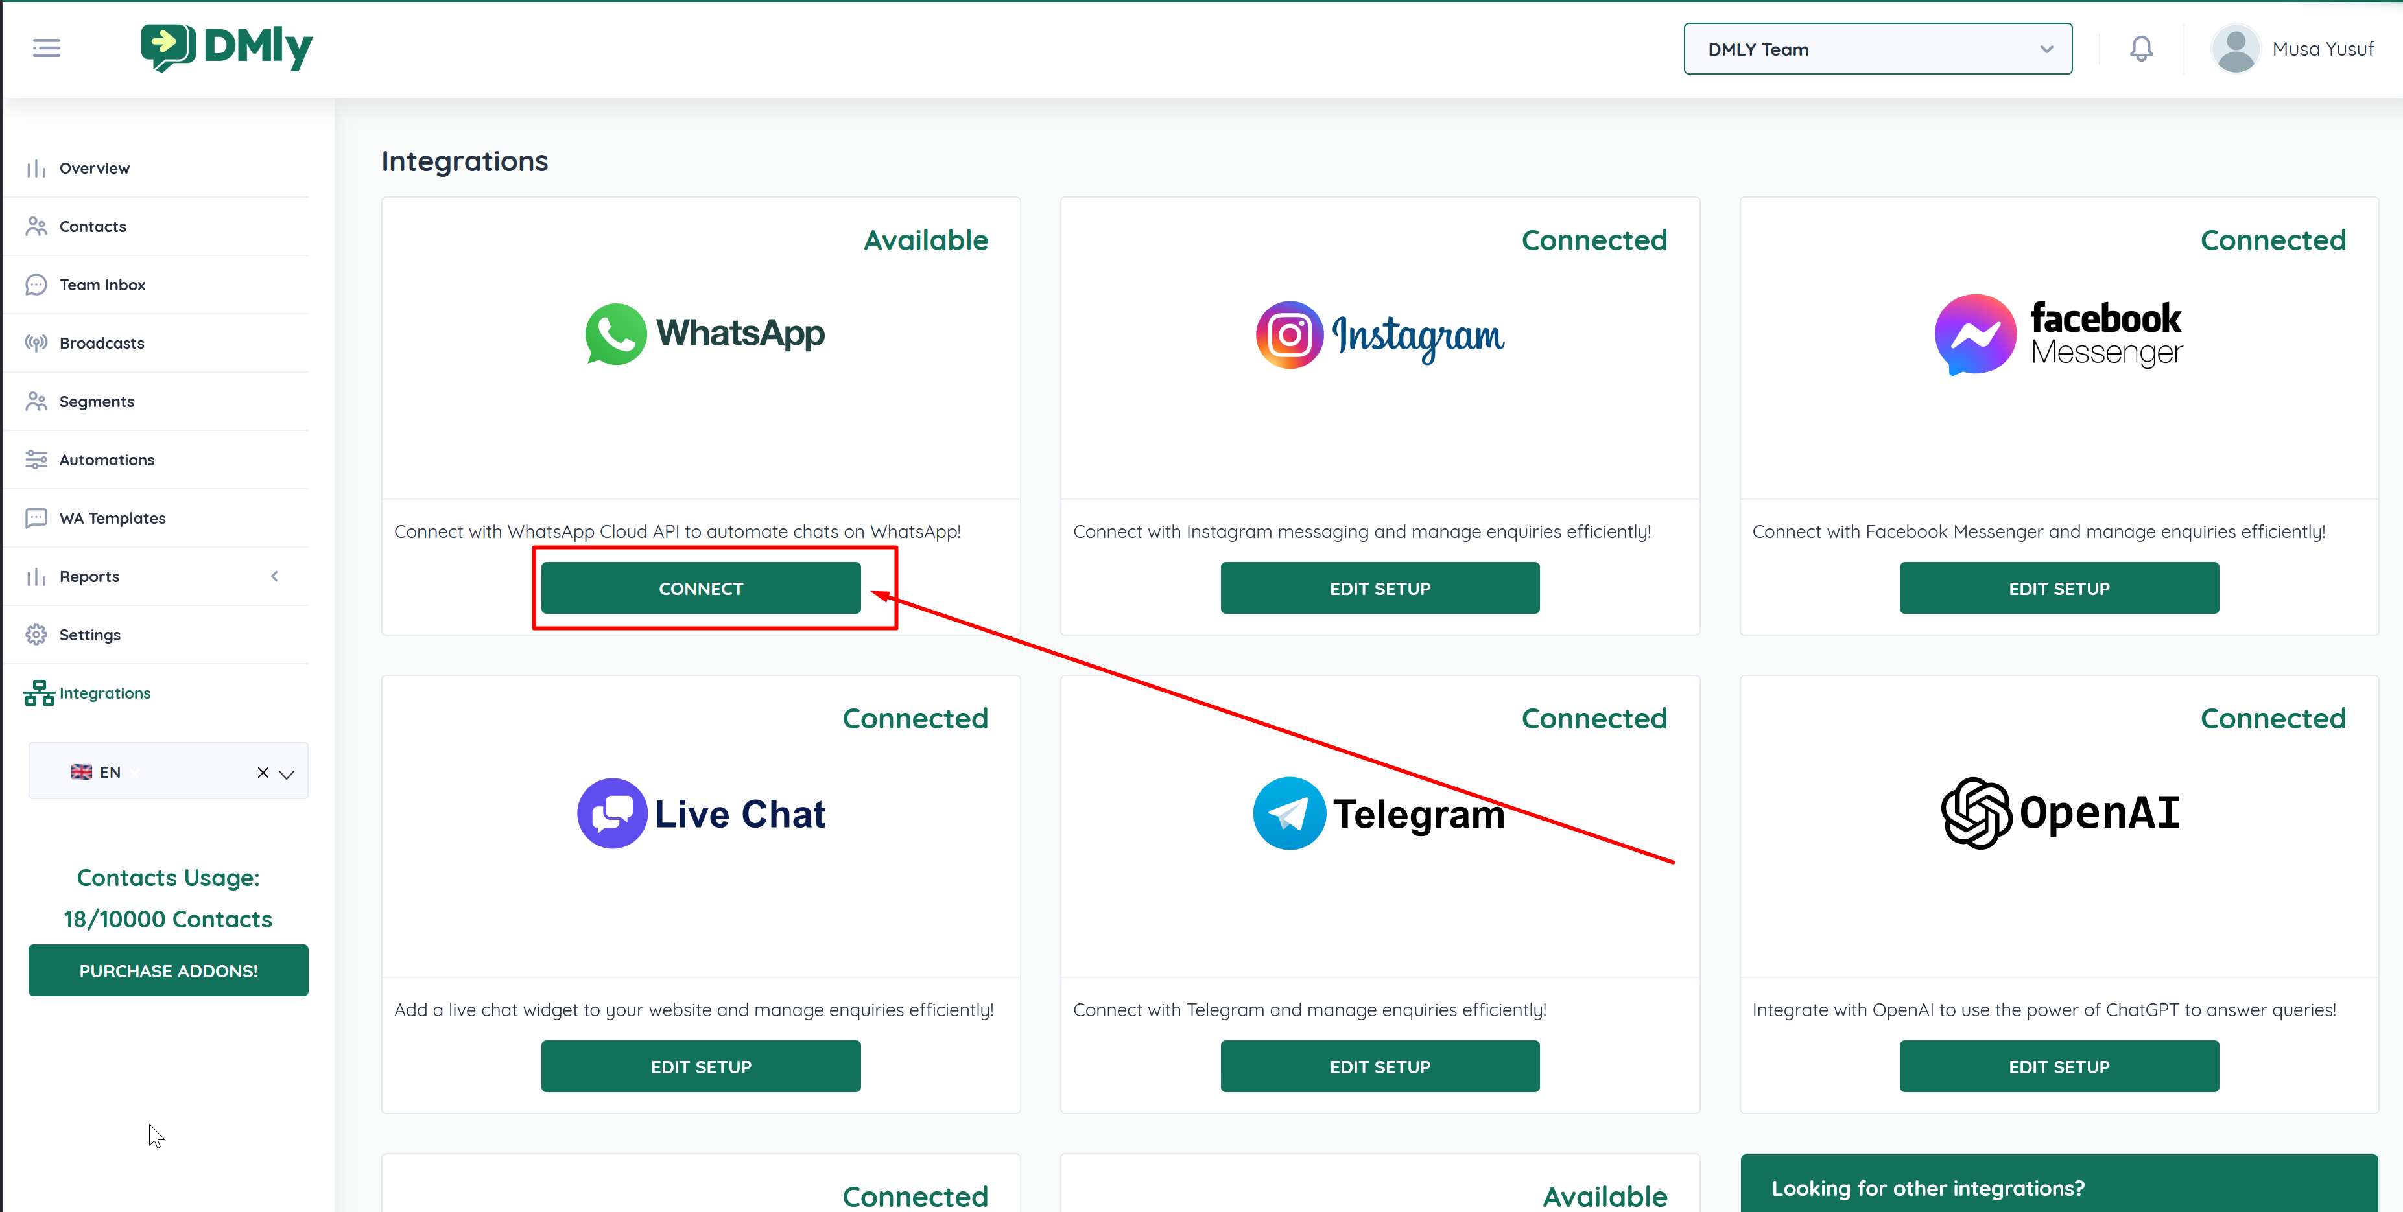Click the user avatar icon
Screen dimensions: 2403x1212
click(x=2235, y=49)
